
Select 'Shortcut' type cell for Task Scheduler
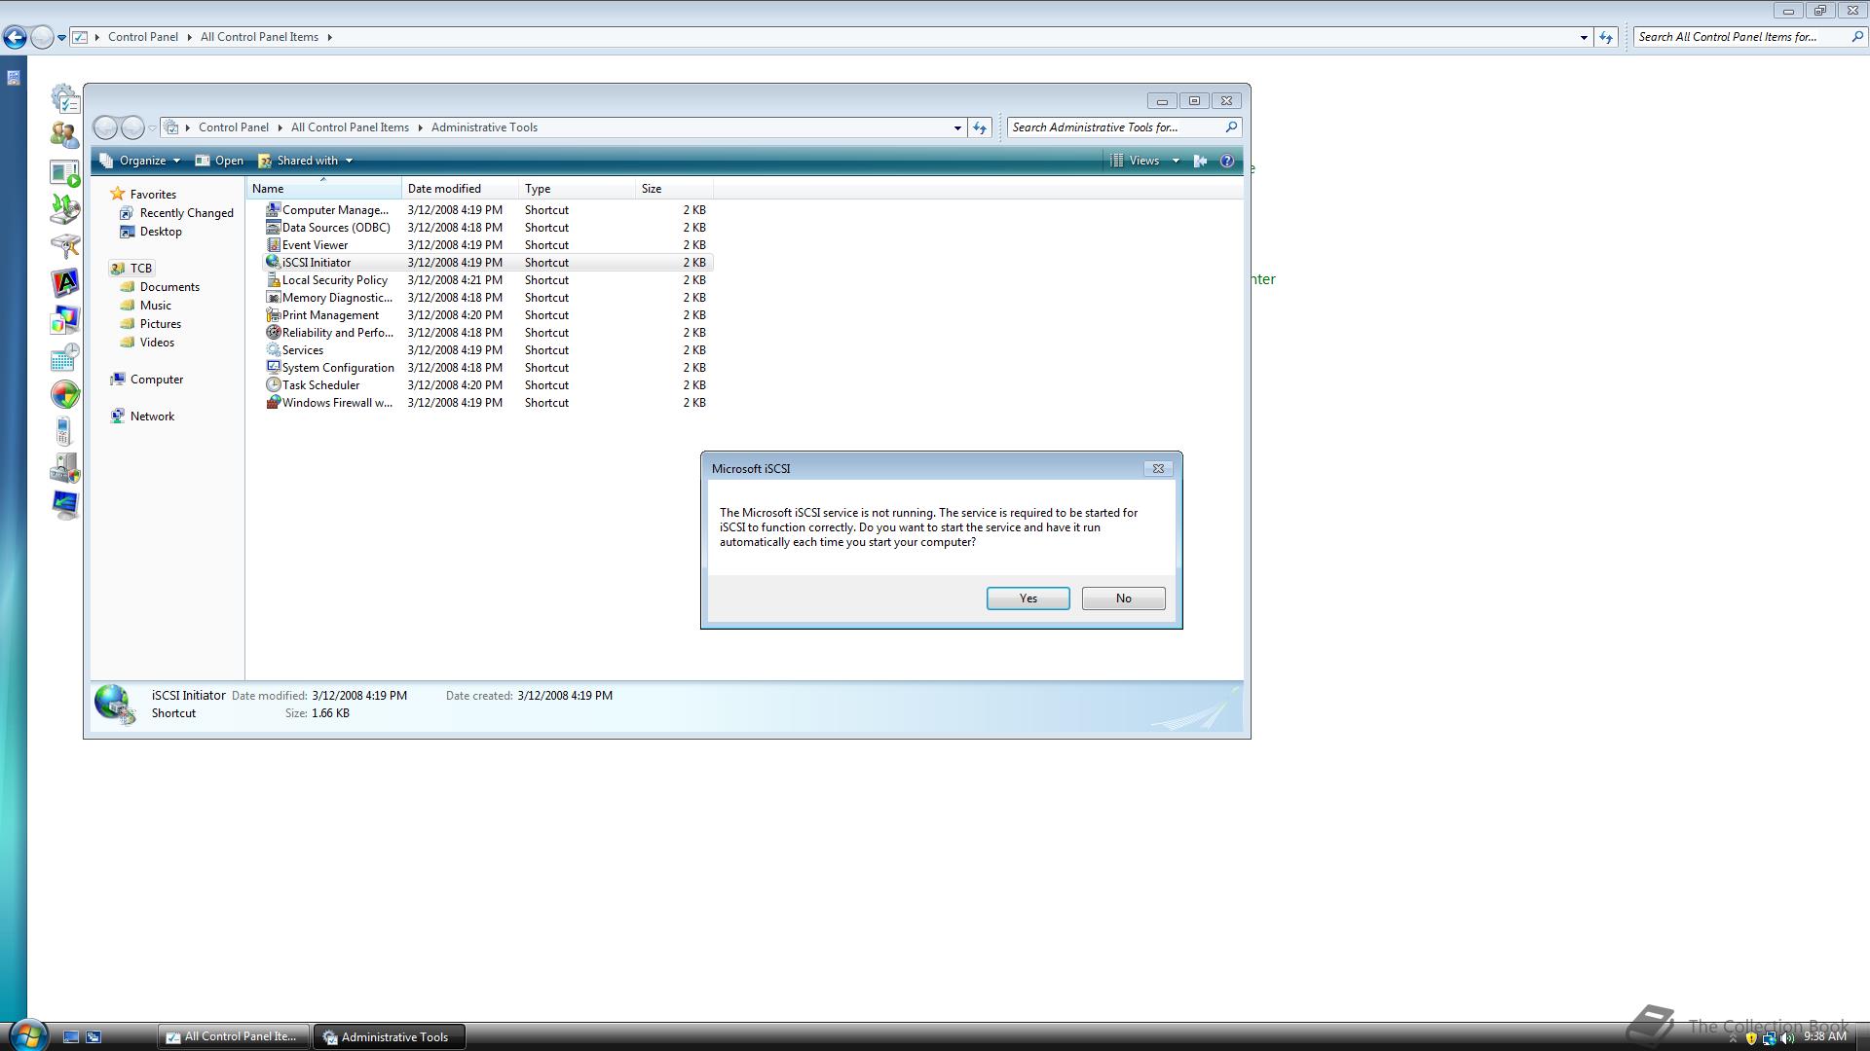[546, 385]
